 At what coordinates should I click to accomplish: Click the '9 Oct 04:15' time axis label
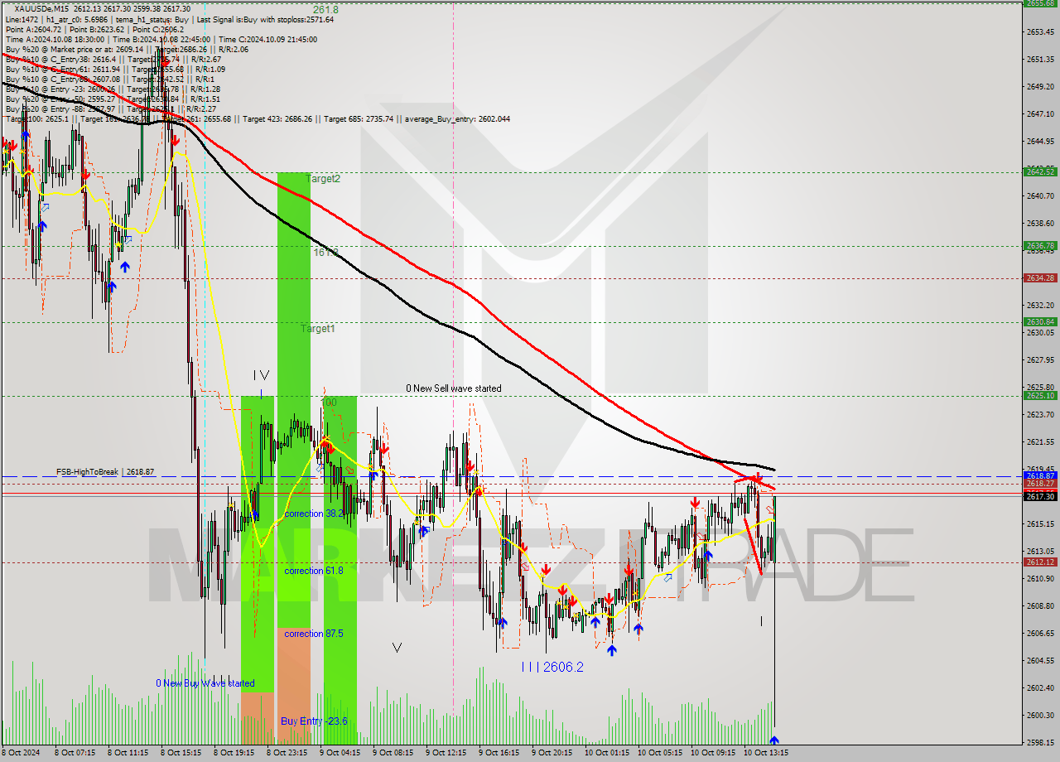pos(340,753)
